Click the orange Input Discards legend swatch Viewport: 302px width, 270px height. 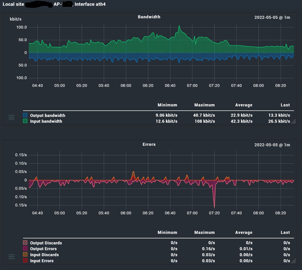(25, 254)
